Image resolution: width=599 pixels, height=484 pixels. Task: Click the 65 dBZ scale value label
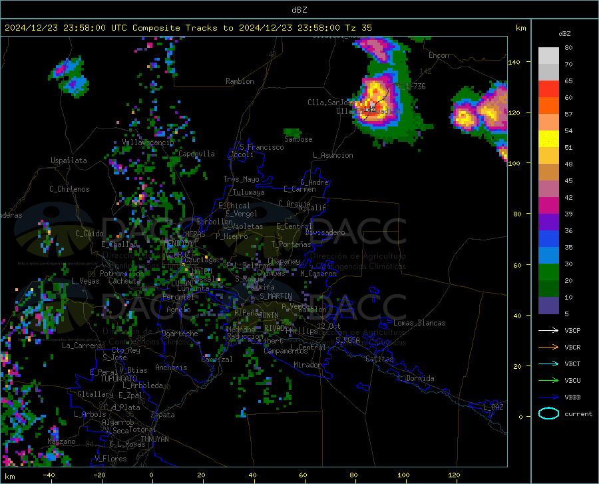click(568, 81)
